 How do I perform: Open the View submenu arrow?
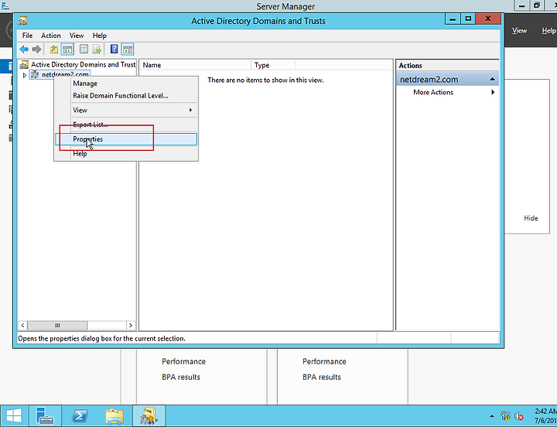191,110
